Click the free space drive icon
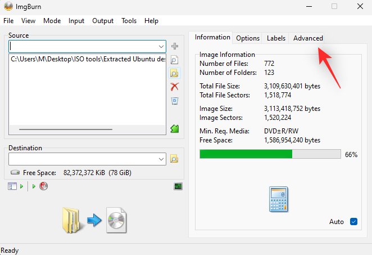Screen dimensions: 372x255 [x=15, y=172]
